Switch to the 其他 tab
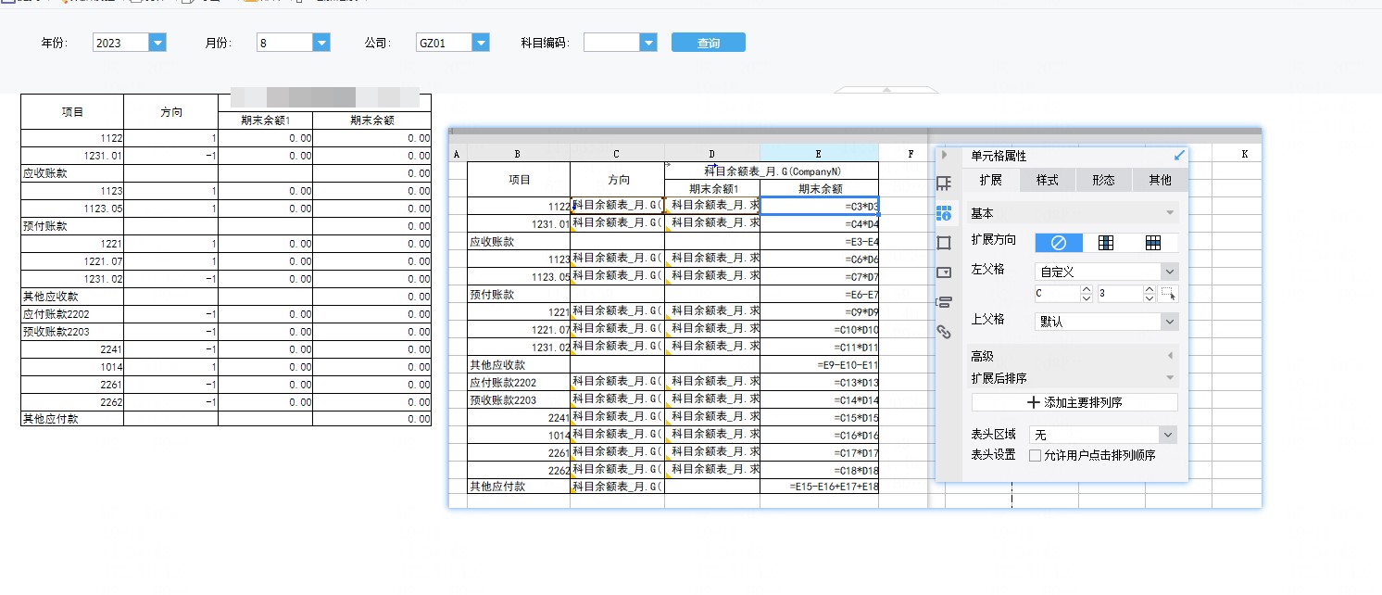This screenshot has height=595, width=1382. [x=1160, y=180]
